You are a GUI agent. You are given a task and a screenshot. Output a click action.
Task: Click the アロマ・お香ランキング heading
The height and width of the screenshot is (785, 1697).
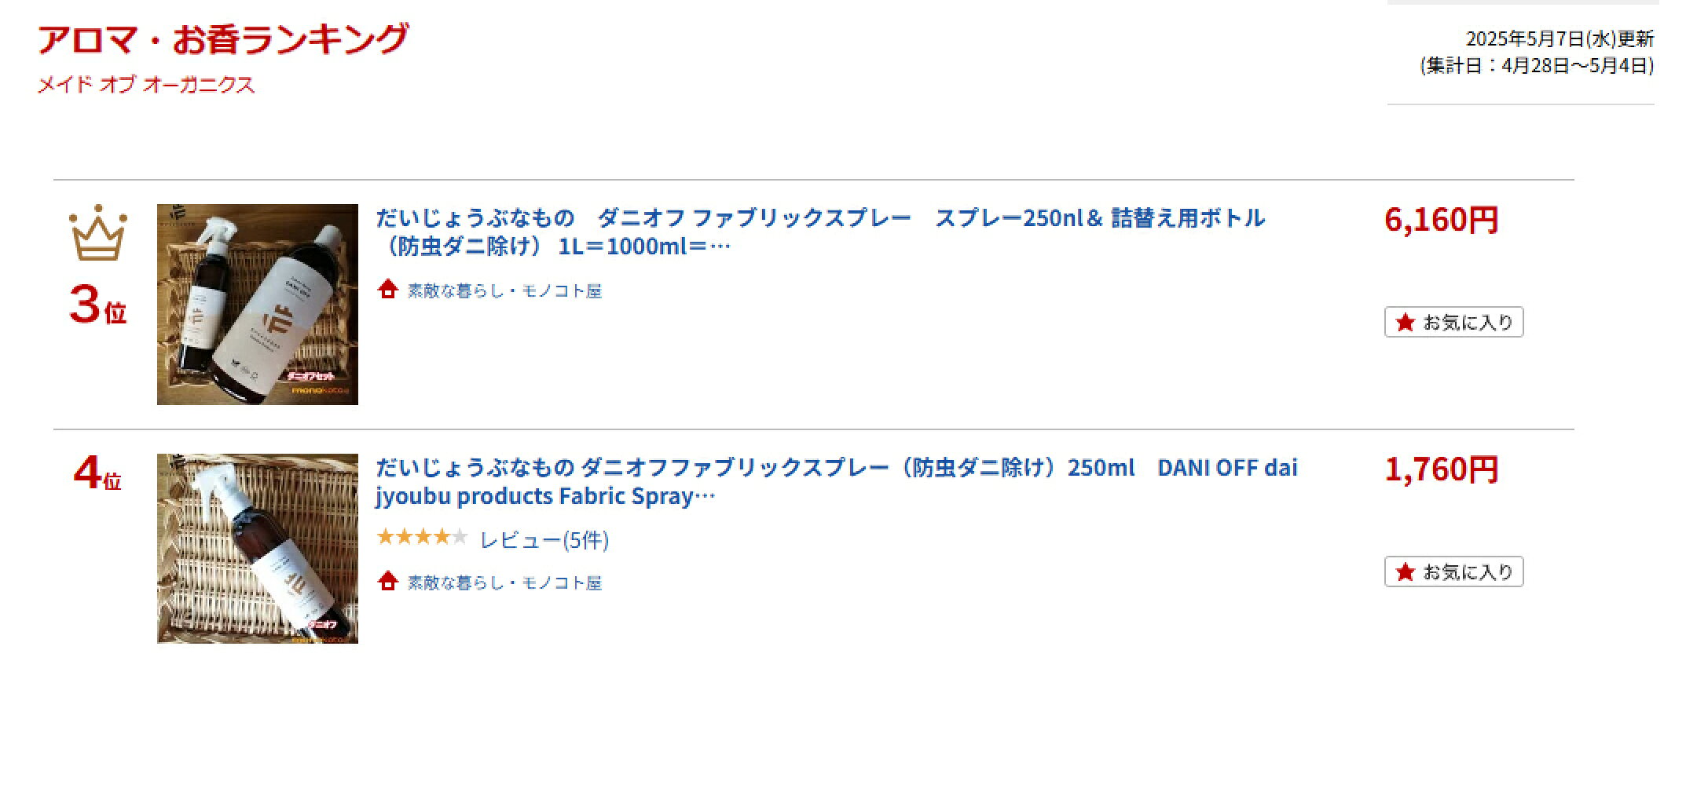coord(223,39)
